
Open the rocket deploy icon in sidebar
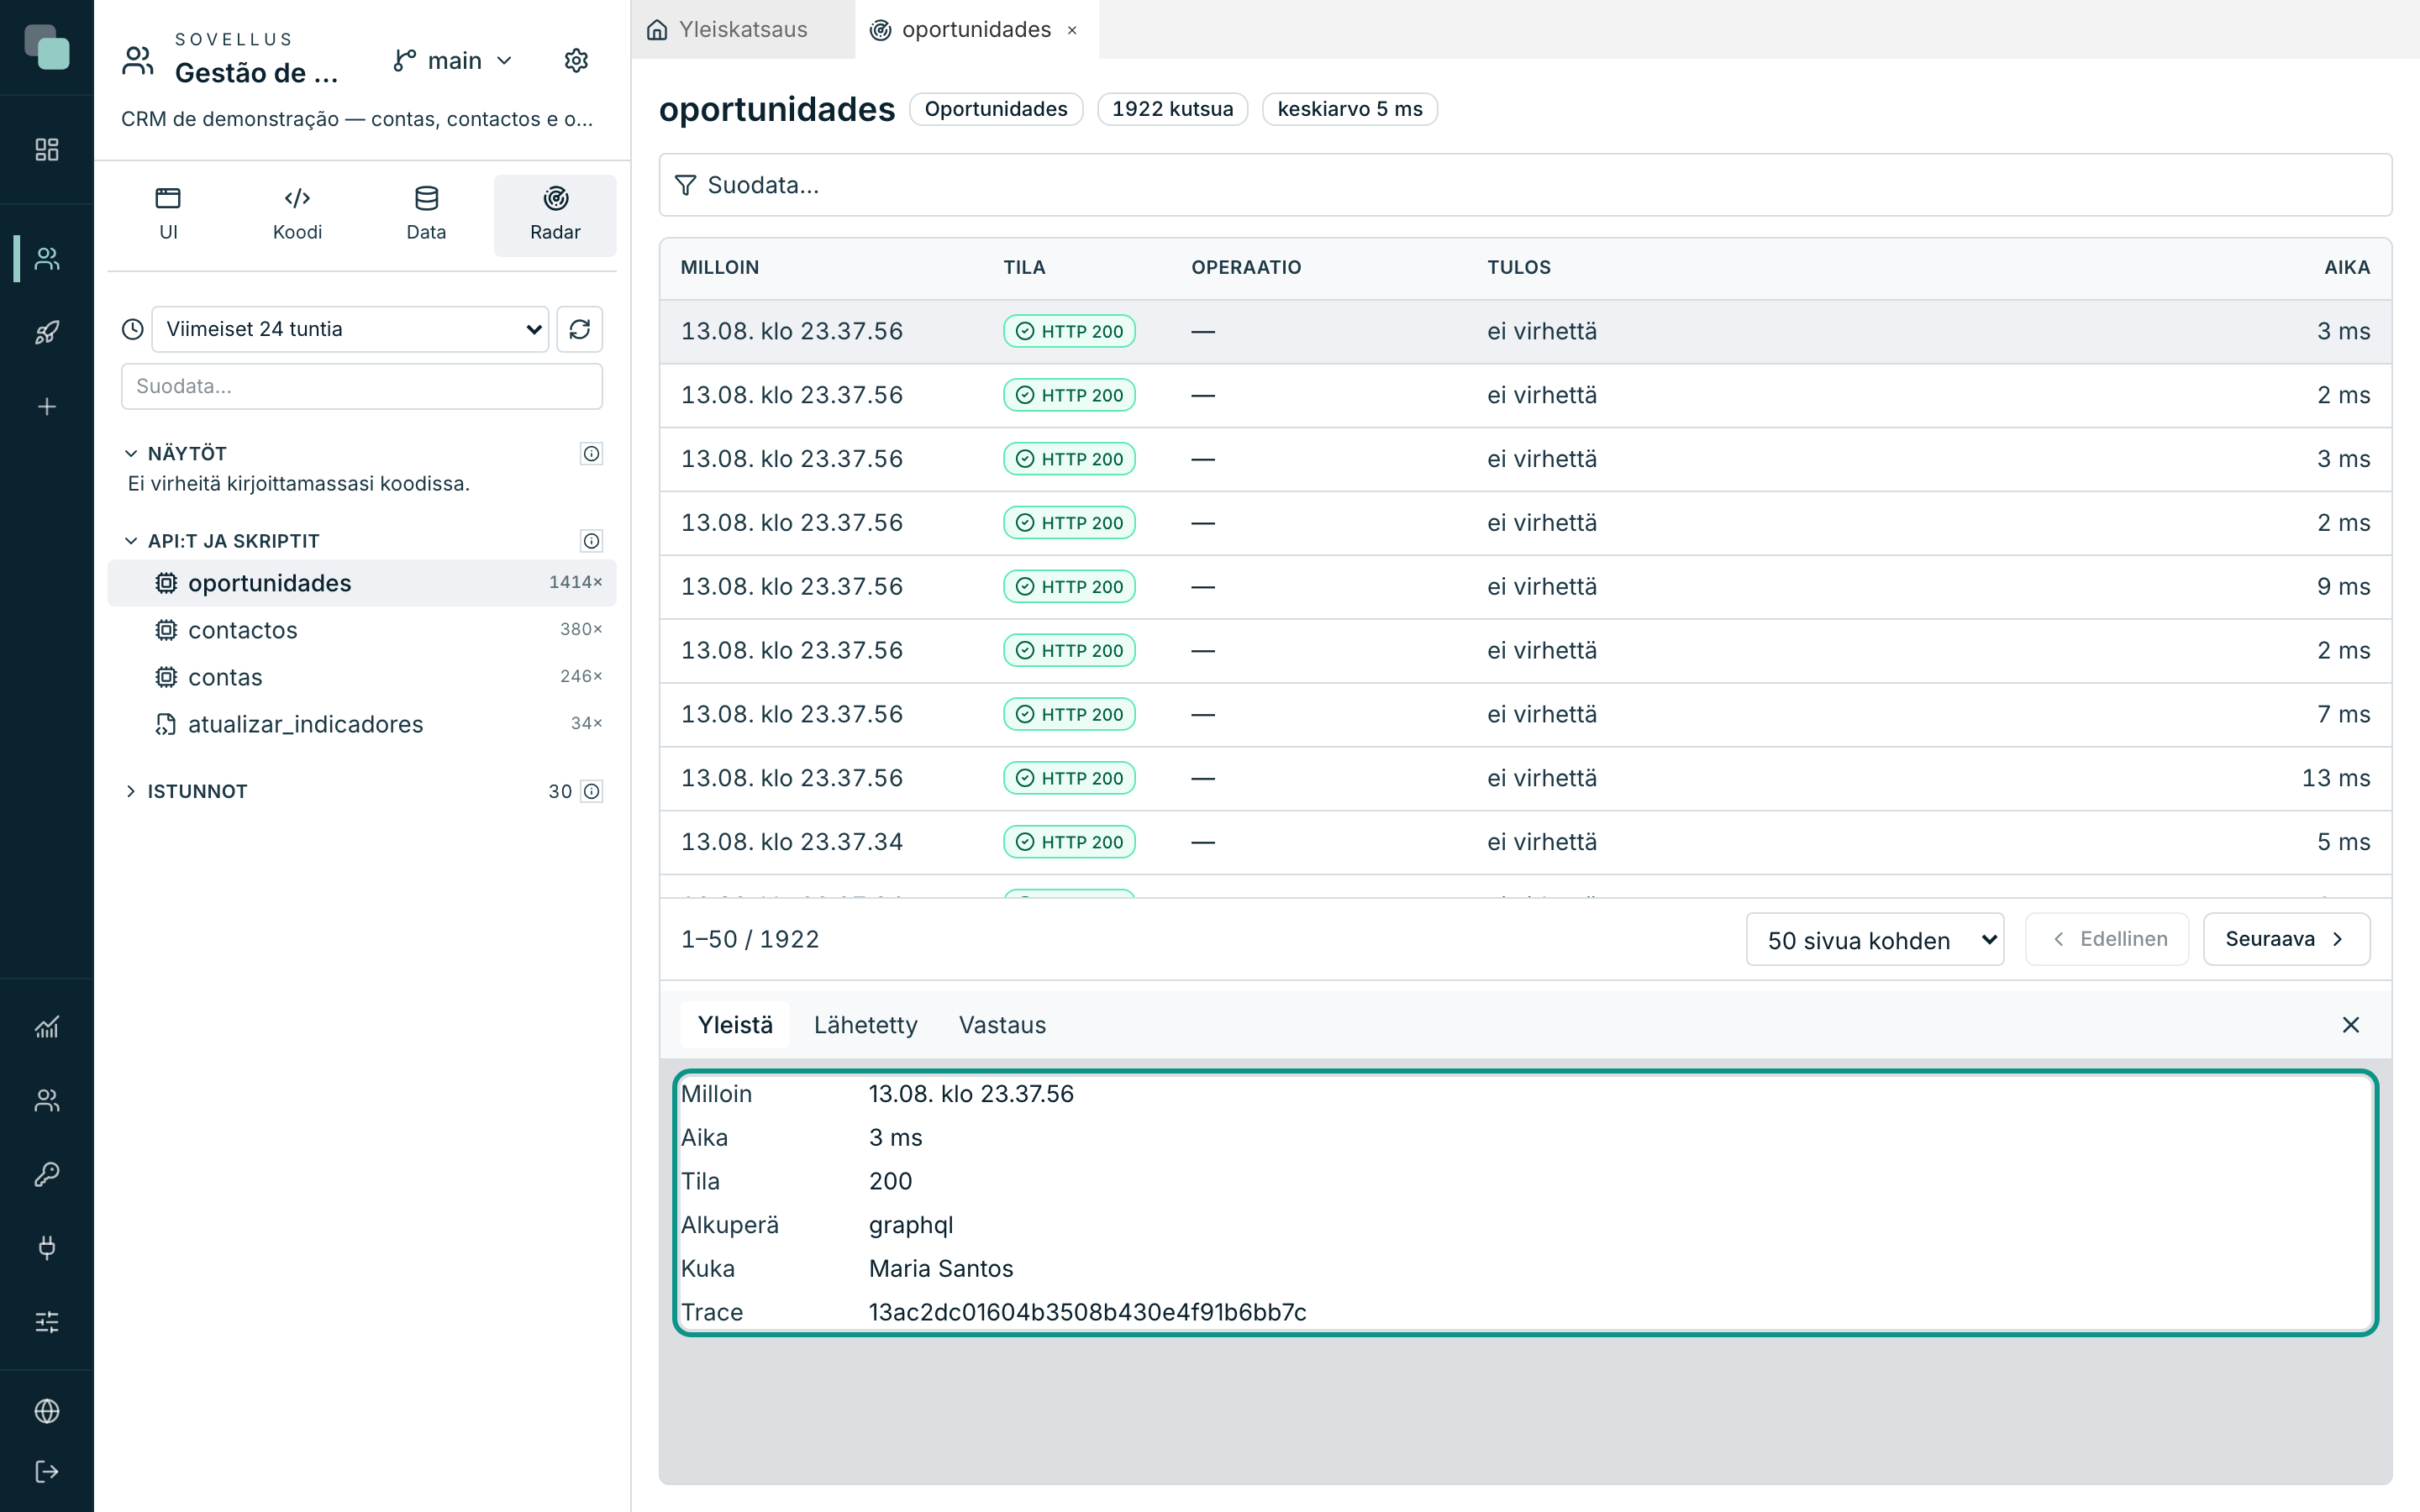47,332
